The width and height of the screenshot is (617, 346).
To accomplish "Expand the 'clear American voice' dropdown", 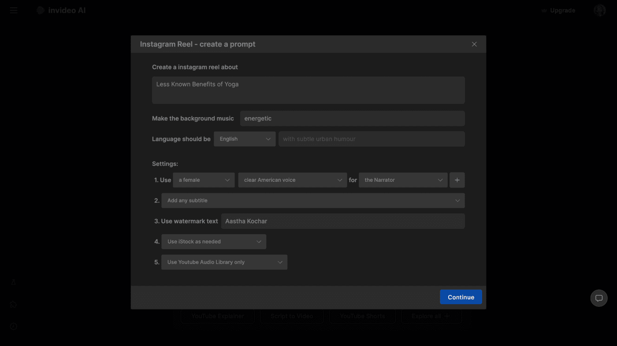I will point(293,180).
